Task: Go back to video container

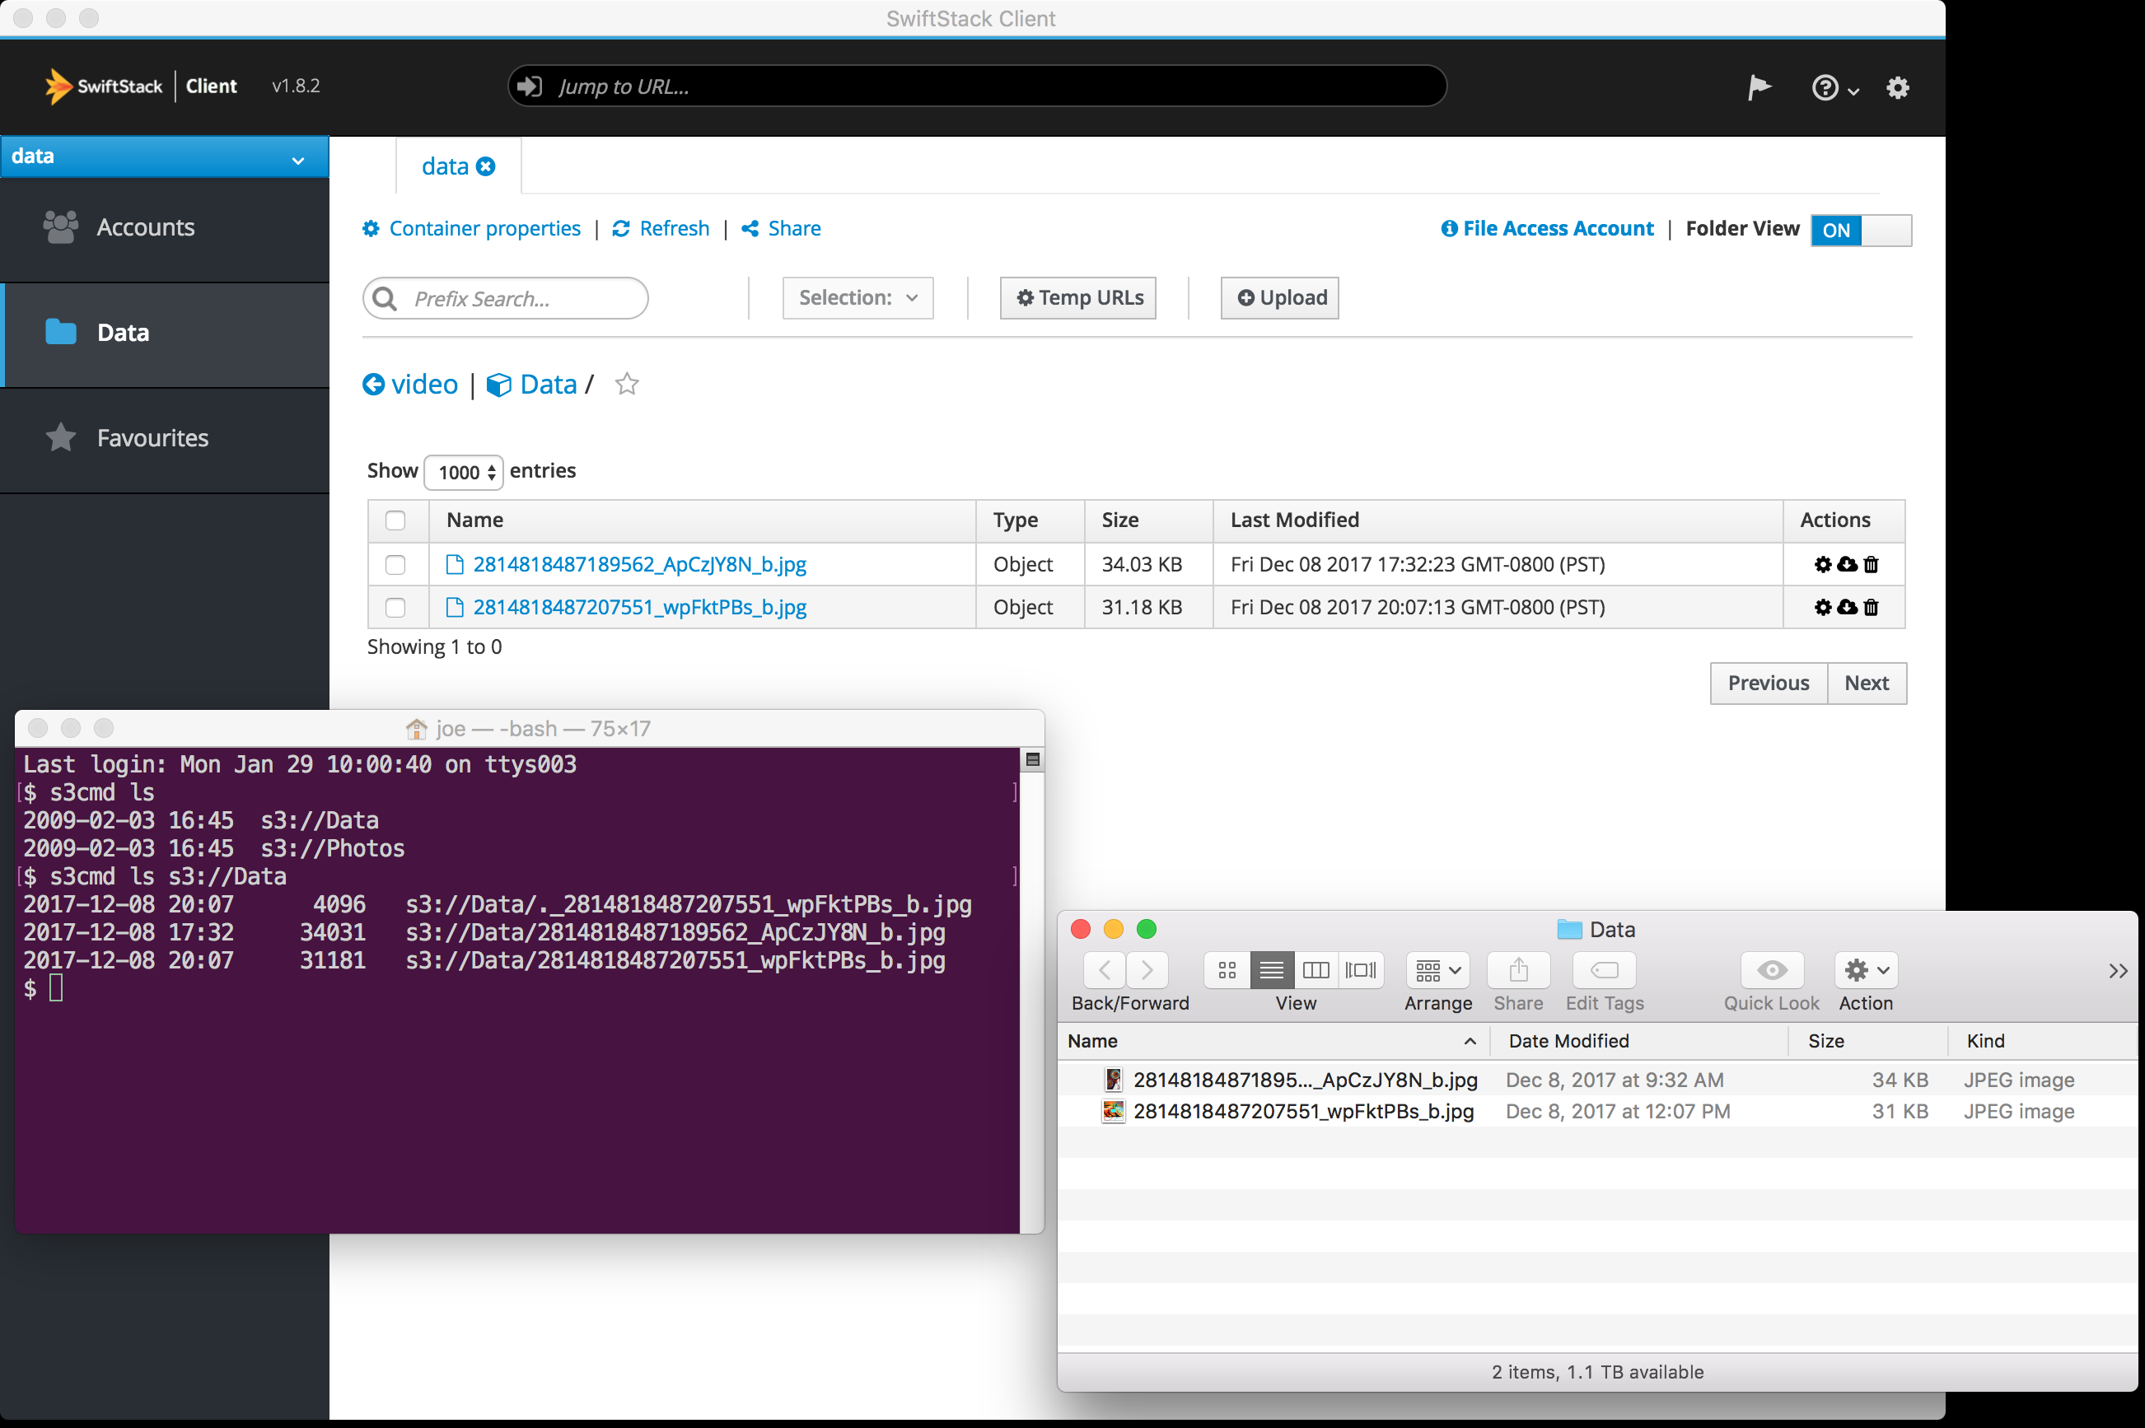Action: (x=410, y=385)
